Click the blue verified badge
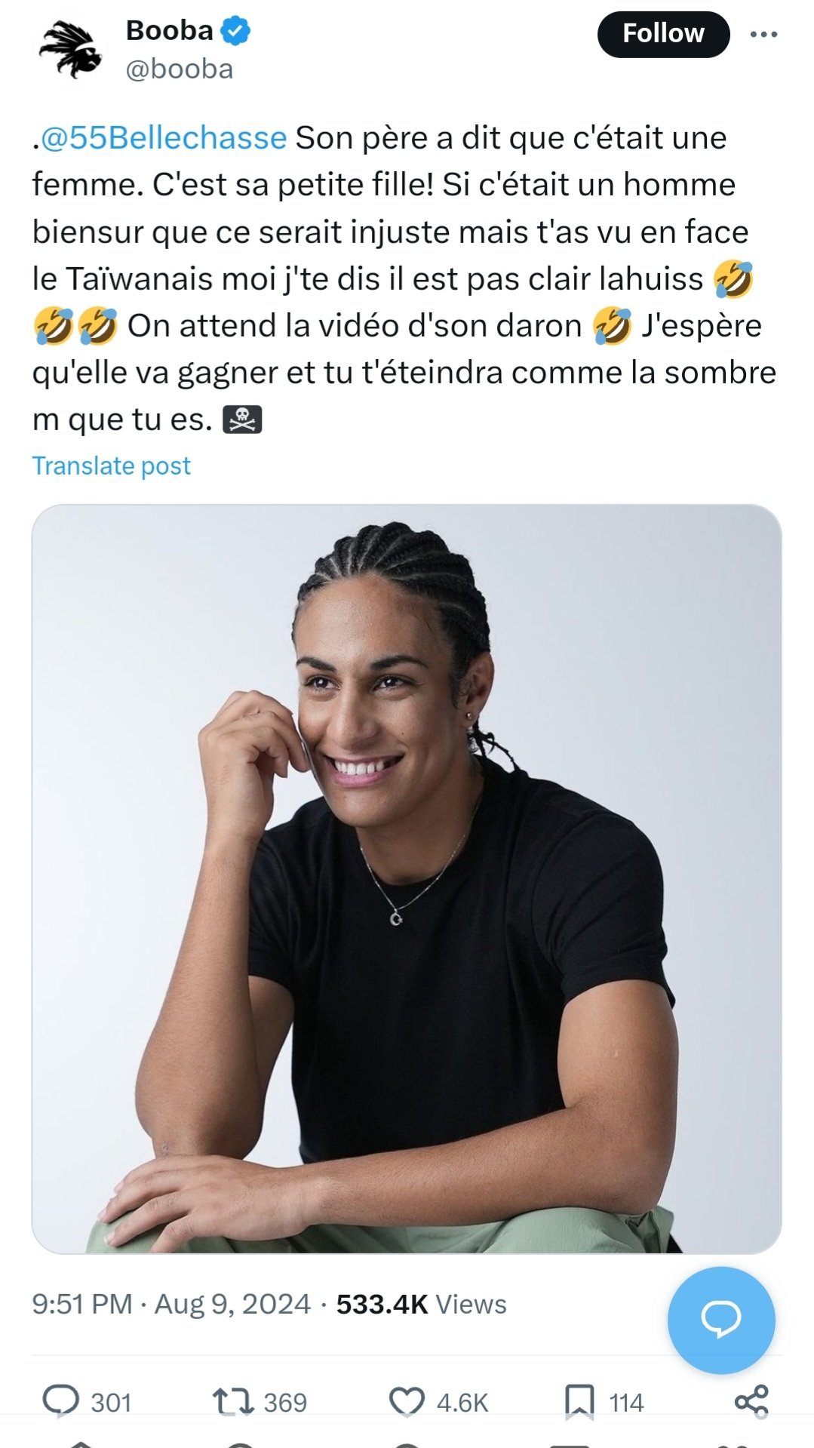 [x=235, y=32]
